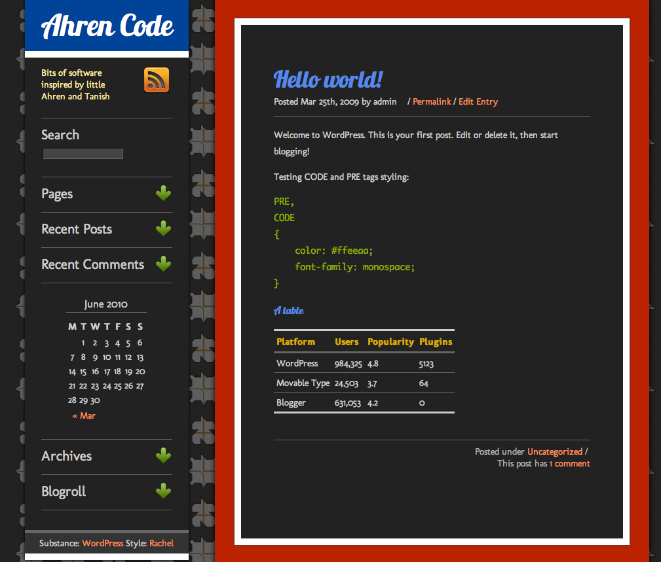Click the Ahren Code site title
Viewport: 661px width, 562px height.
pyautogui.click(x=107, y=27)
